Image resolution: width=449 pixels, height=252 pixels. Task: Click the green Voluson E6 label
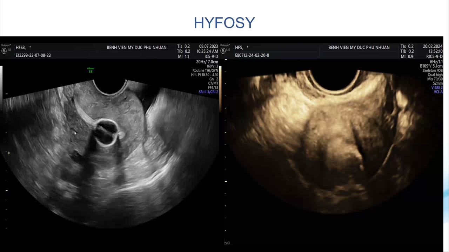91,70
